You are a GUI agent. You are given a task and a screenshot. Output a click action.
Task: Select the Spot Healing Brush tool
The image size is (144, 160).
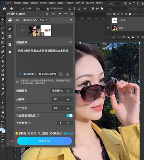pyautogui.click(x=3, y=52)
